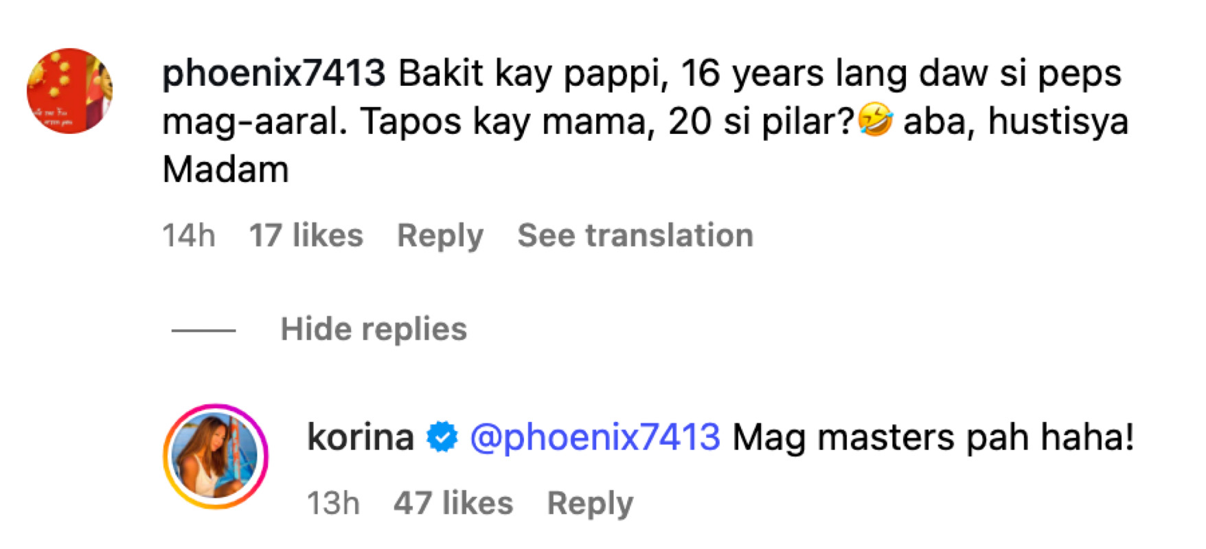
Task: Click the horizontal line beside Hide replies
Action: [203, 330]
